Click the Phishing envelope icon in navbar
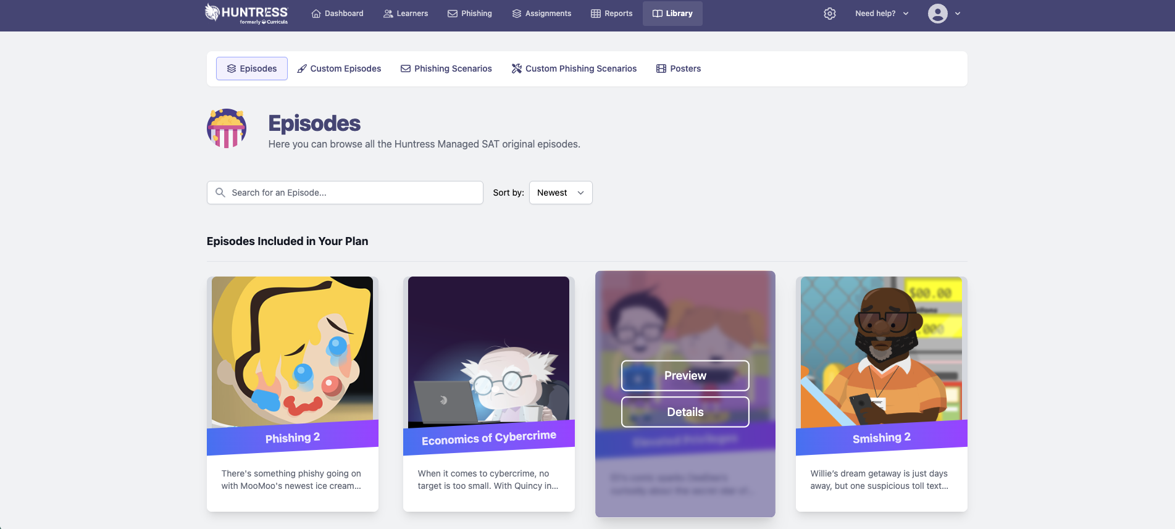 click(453, 14)
